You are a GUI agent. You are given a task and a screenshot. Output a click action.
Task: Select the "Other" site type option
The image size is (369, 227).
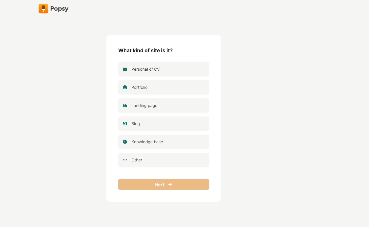[x=163, y=160]
